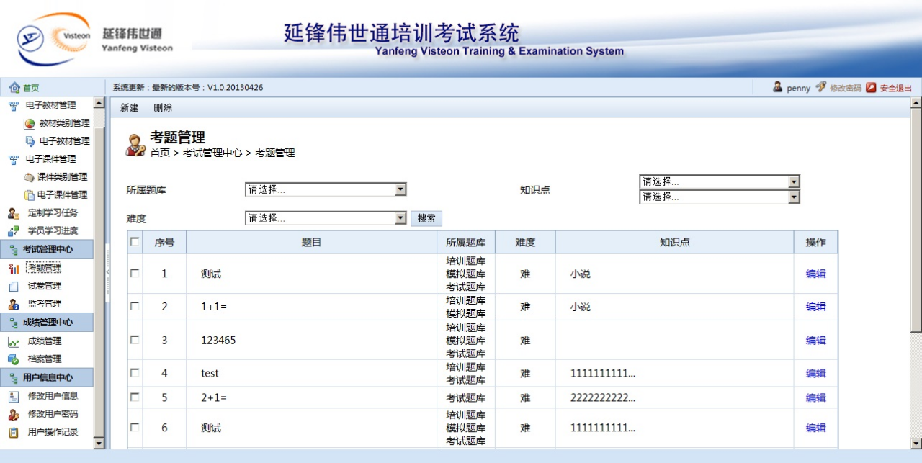Viewport: 922px width, 463px height.
Task: Click the main scrollbar down arrow
Action: pos(916,443)
